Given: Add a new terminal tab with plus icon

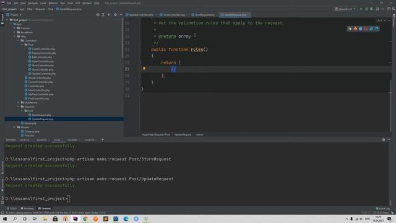Looking at the screenshot, I should 103,139.
